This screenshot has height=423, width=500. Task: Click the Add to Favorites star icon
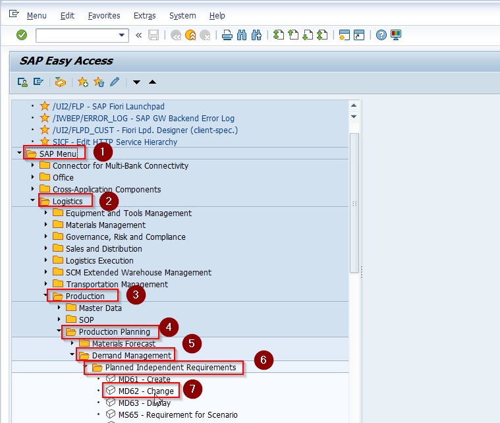(x=83, y=82)
